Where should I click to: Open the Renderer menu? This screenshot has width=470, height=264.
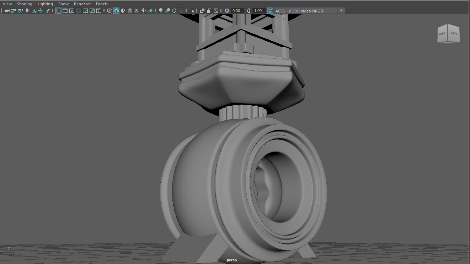(x=82, y=4)
